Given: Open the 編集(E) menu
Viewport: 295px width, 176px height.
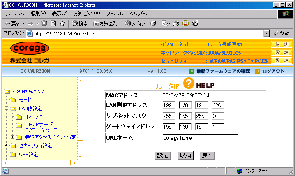Looking at the screenshot, I should [x=38, y=14].
